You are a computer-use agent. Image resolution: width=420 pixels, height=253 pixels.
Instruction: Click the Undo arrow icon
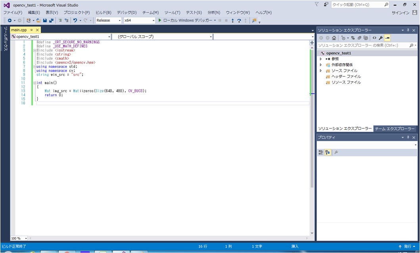click(75, 20)
